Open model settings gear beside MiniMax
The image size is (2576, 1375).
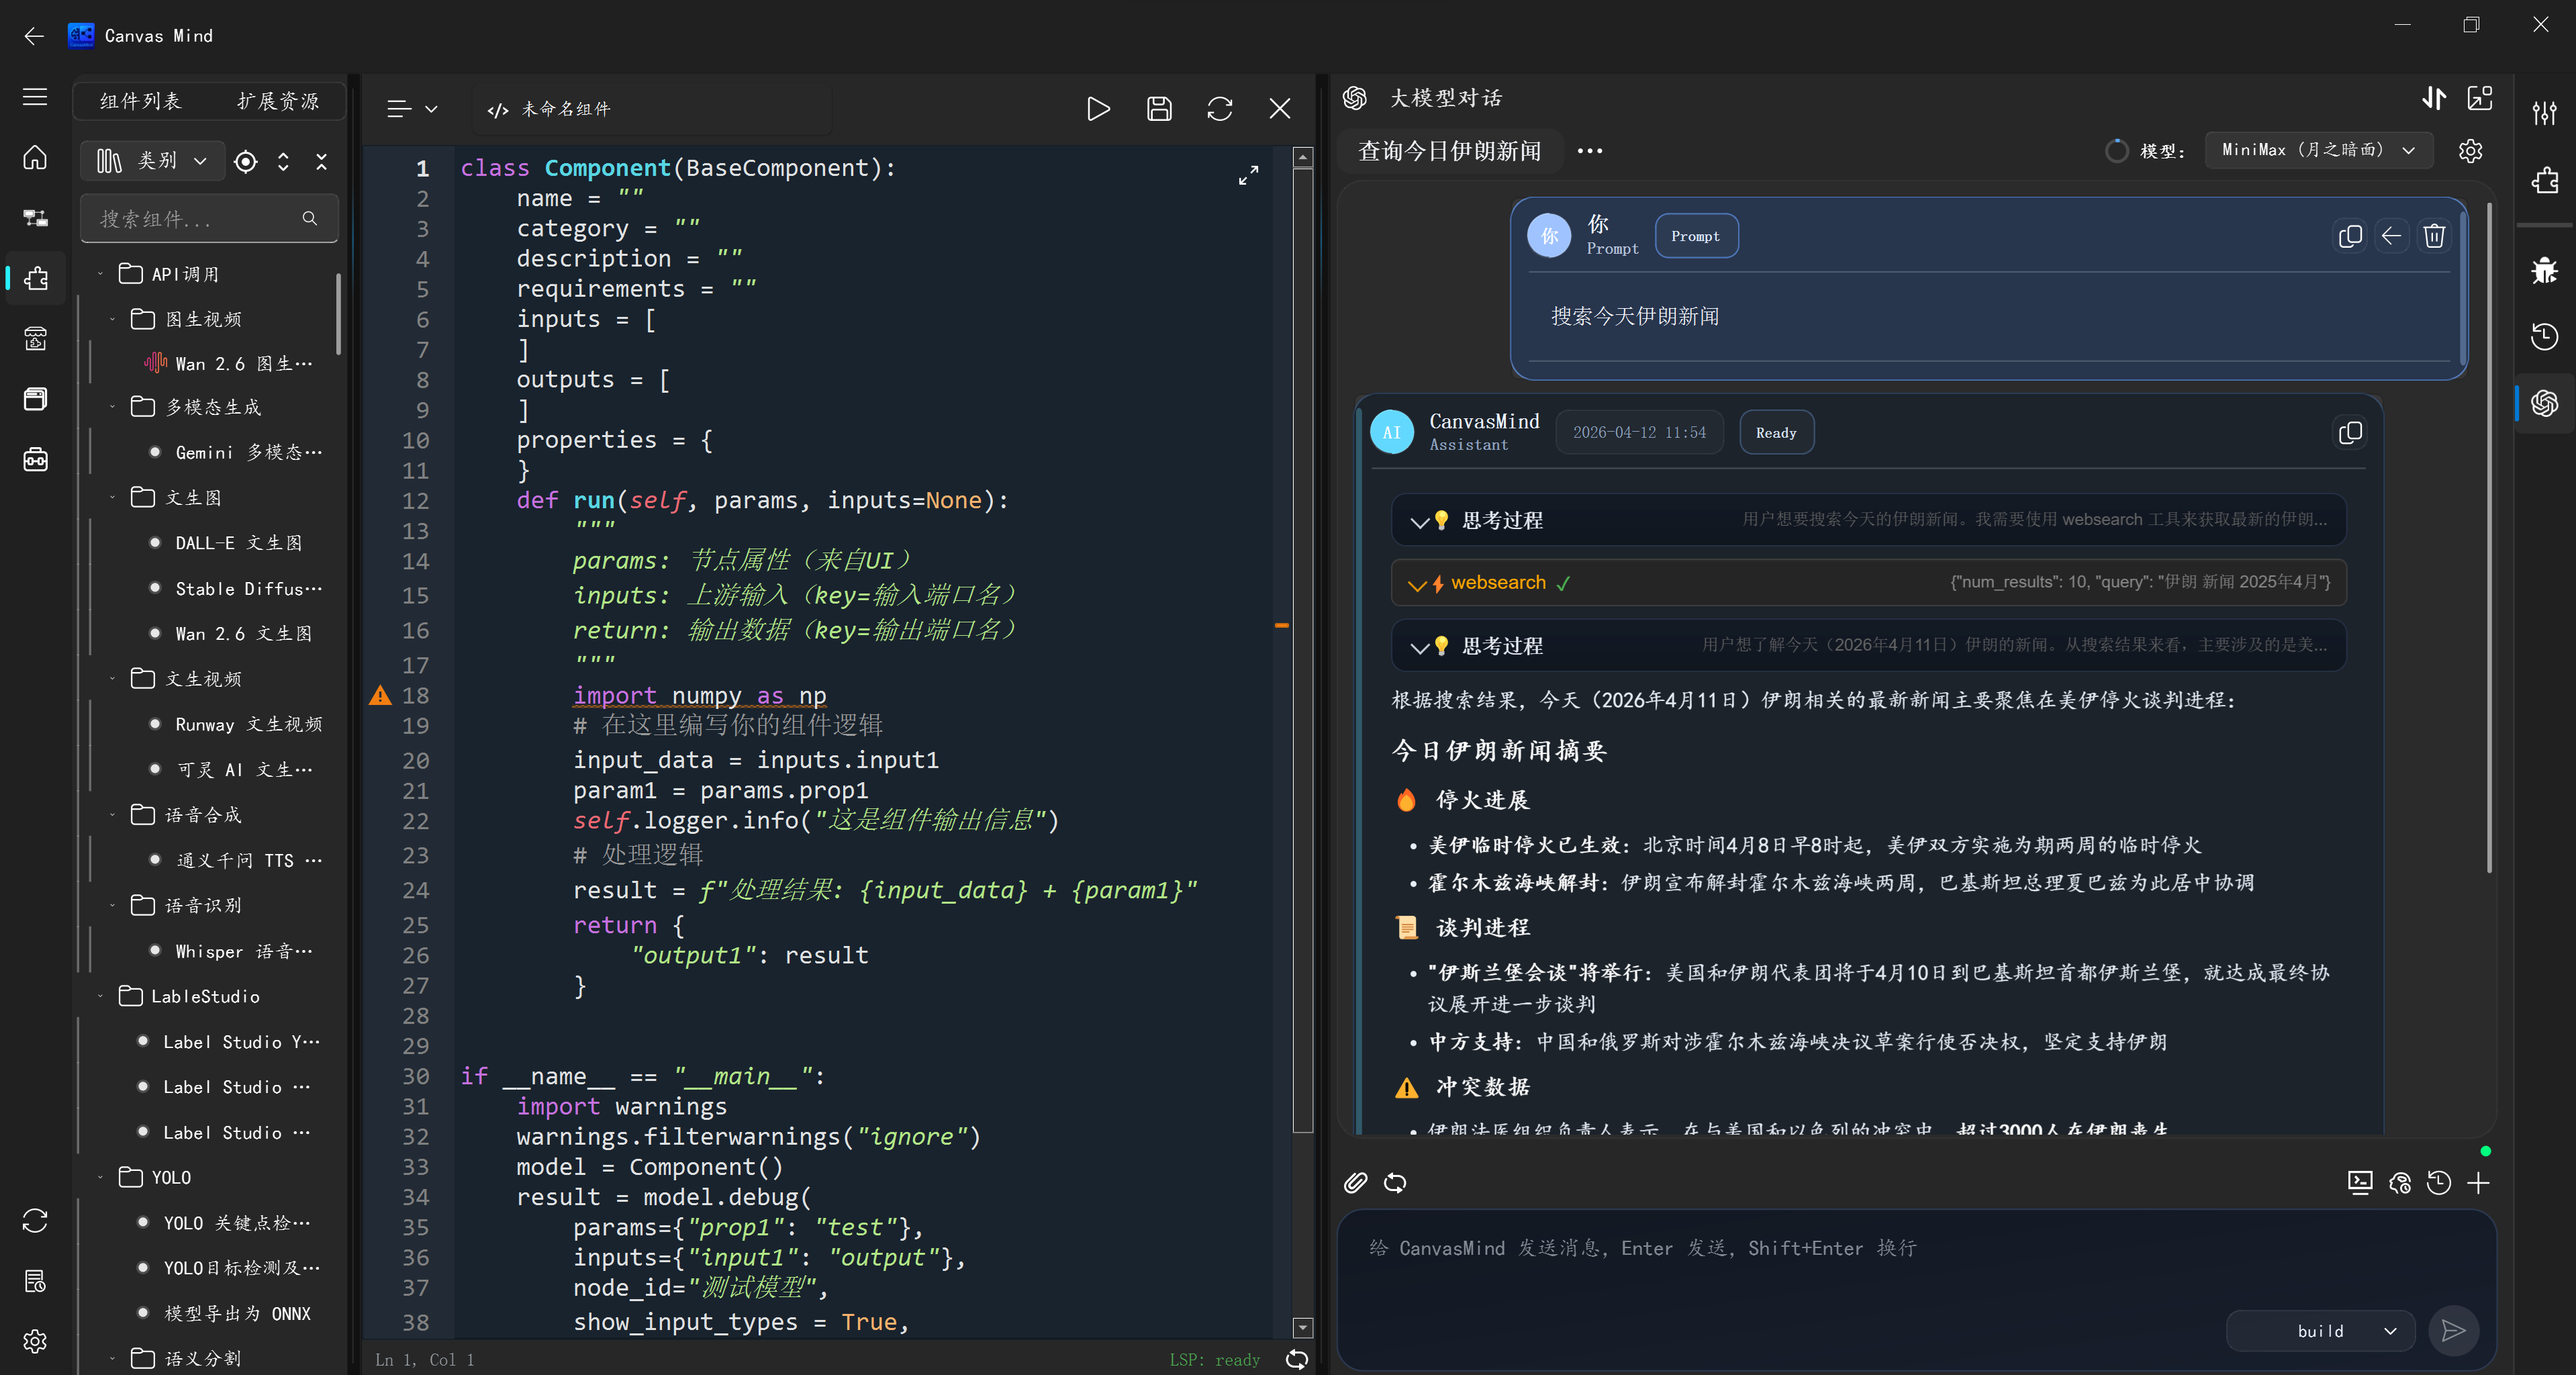tap(2471, 151)
